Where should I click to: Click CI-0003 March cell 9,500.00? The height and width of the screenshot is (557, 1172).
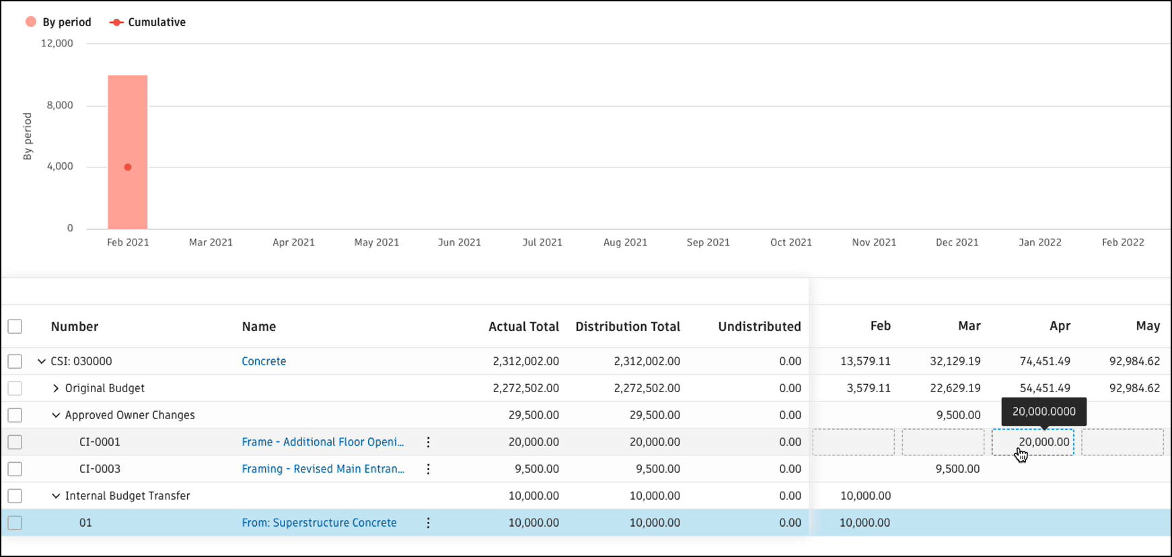957,469
